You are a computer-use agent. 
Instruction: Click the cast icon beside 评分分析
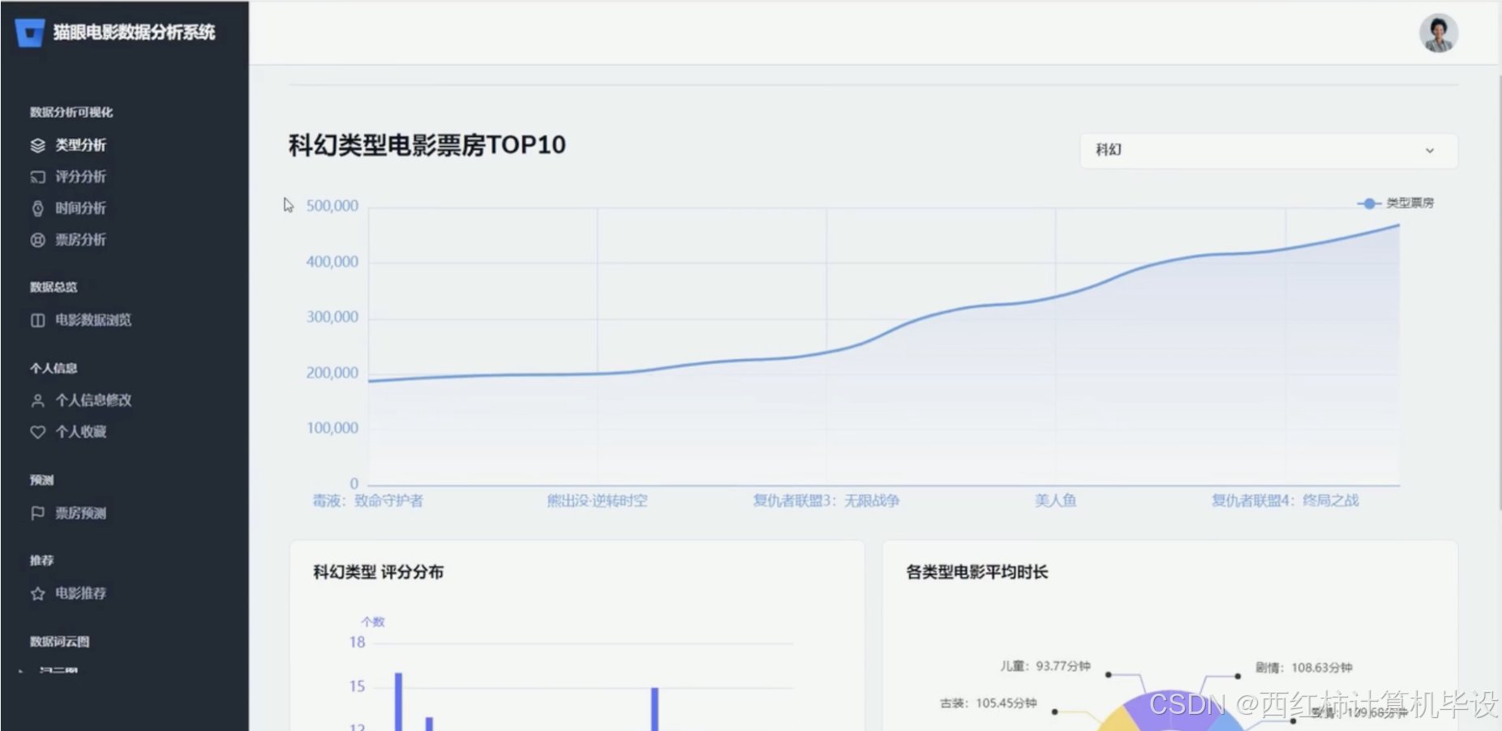[x=38, y=177]
